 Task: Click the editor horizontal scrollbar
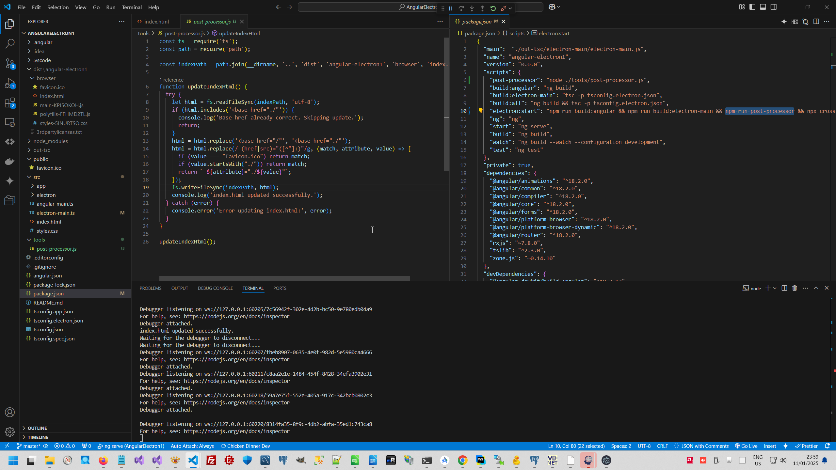click(x=284, y=278)
